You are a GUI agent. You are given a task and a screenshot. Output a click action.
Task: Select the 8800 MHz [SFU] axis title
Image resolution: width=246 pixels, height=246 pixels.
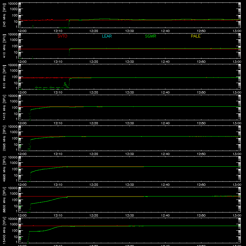[x=4, y=200]
